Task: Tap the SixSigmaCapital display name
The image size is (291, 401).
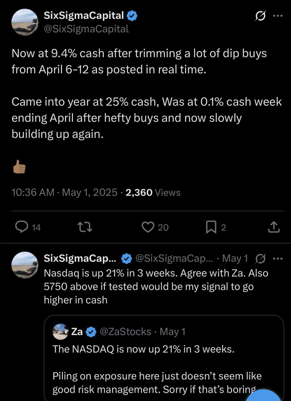Action: [84, 16]
